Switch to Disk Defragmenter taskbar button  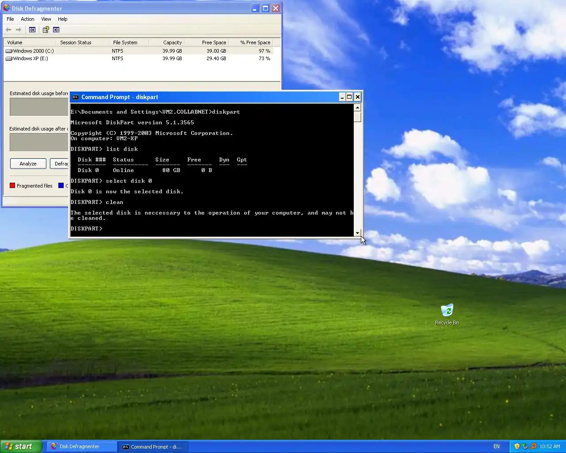pos(81,446)
